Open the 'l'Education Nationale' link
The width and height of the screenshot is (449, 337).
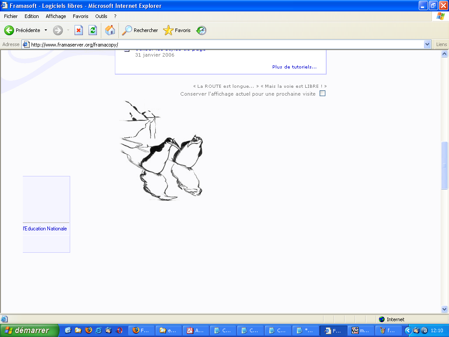[x=45, y=228]
